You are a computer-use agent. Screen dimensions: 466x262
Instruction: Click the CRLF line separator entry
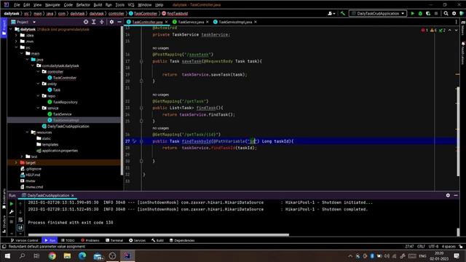[421, 246]
